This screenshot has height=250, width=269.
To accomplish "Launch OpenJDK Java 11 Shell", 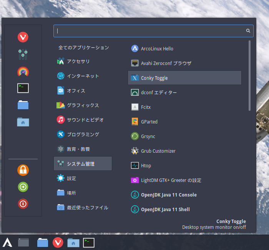I will point(184,209).
